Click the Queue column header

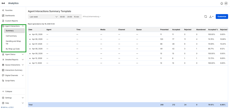[139, 30]
